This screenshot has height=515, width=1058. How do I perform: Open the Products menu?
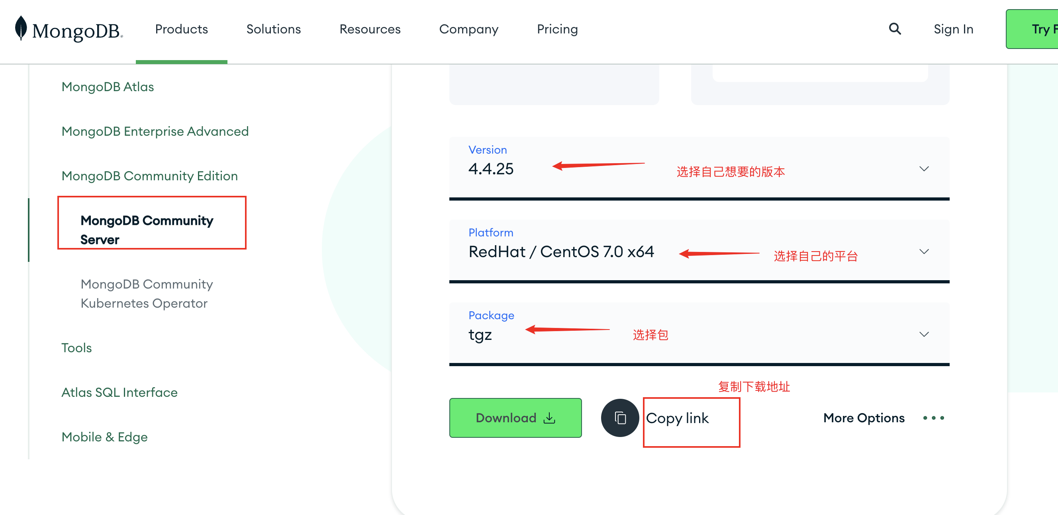coord(182,29)
